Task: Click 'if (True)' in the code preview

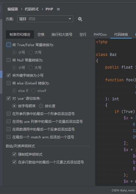Action: point(124,112)
